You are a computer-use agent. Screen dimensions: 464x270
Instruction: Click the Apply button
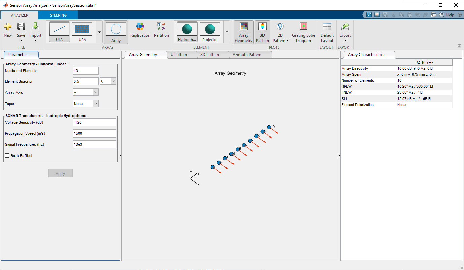[60, 173]
